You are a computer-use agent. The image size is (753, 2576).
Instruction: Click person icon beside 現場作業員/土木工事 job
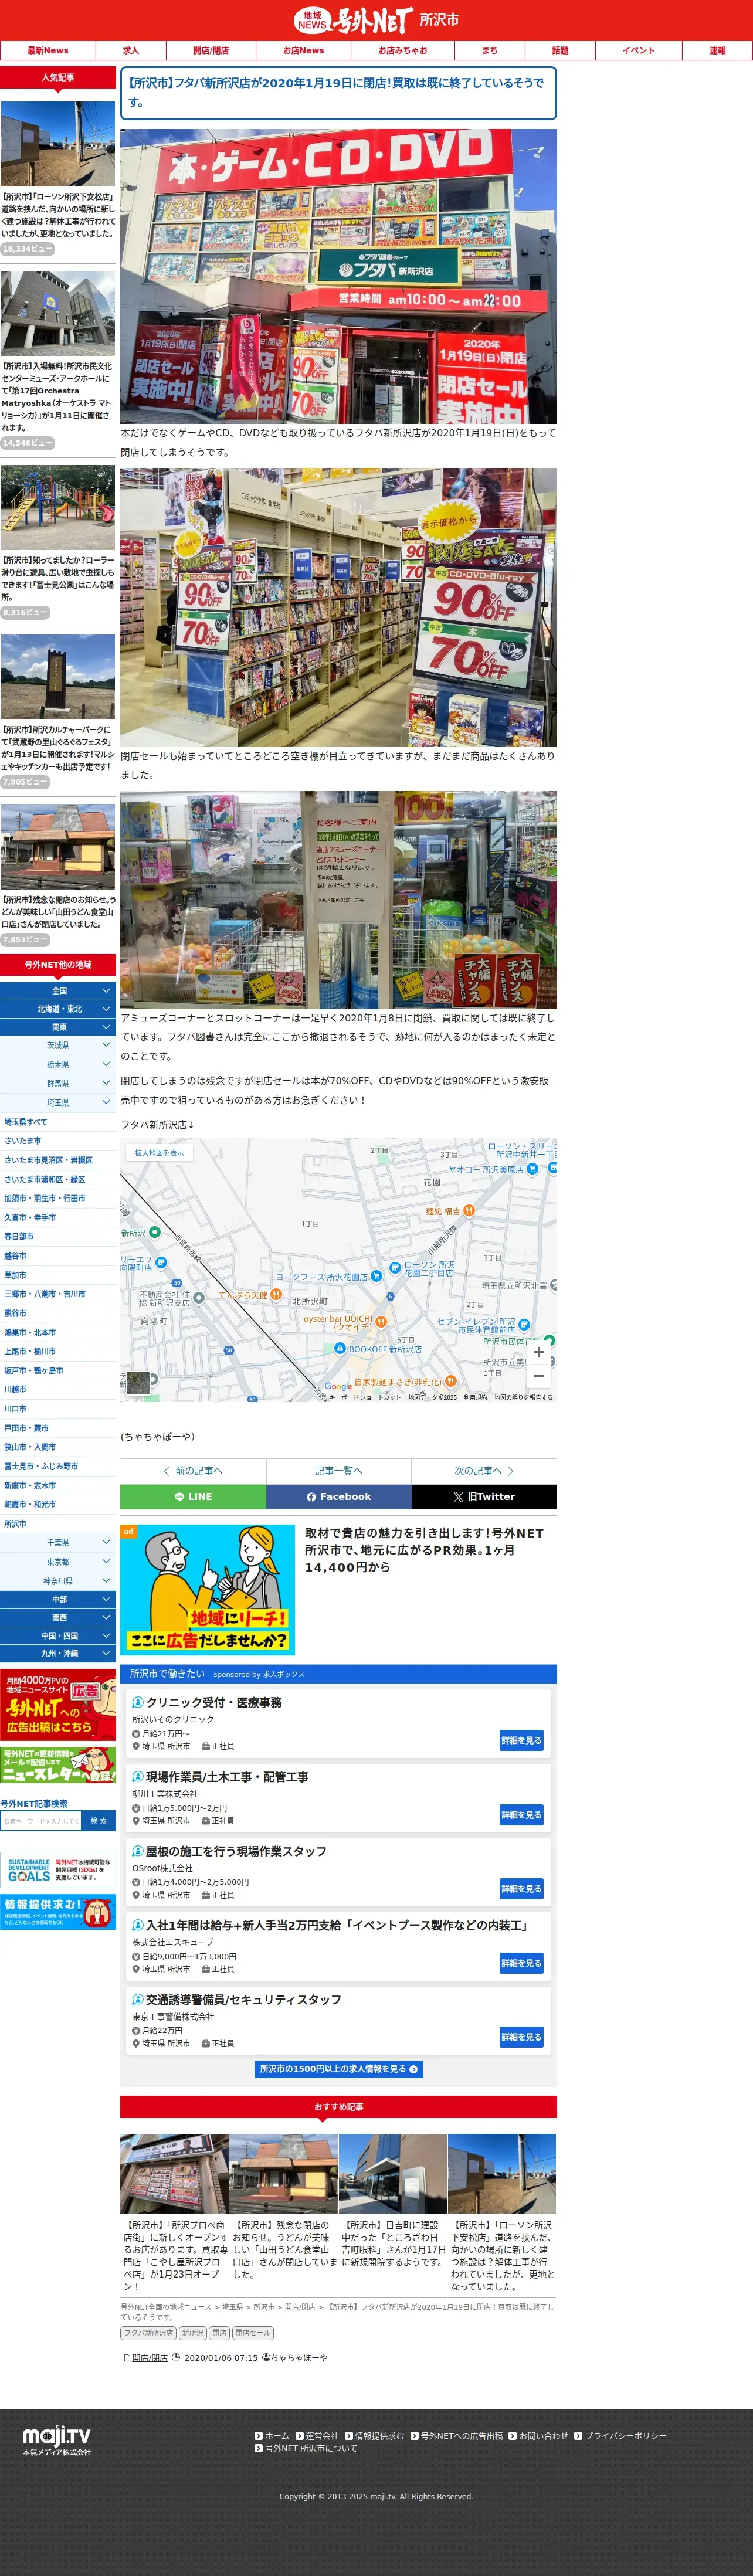(138, 1777)
